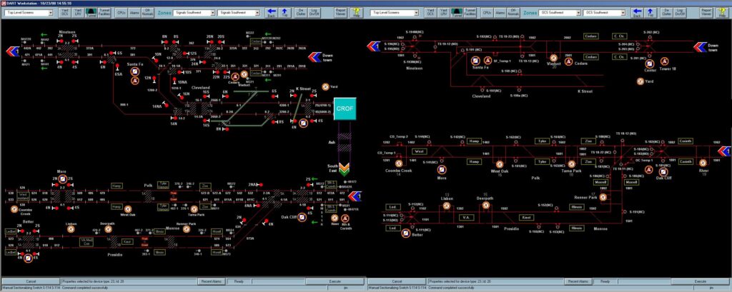Open the Tunnel screen icon in left toolbar

pos(91,13)
